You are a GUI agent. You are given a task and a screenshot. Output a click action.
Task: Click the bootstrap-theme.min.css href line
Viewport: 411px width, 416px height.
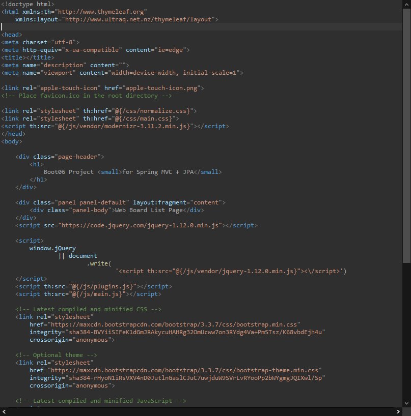tap(176, 370)
